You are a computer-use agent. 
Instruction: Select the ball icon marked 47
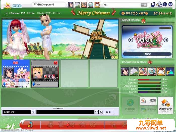point(152,71)
